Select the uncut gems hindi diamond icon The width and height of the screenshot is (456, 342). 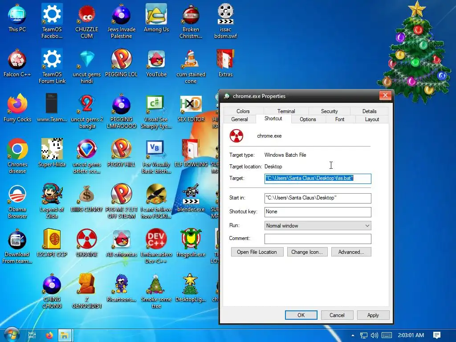pos(87,67)
